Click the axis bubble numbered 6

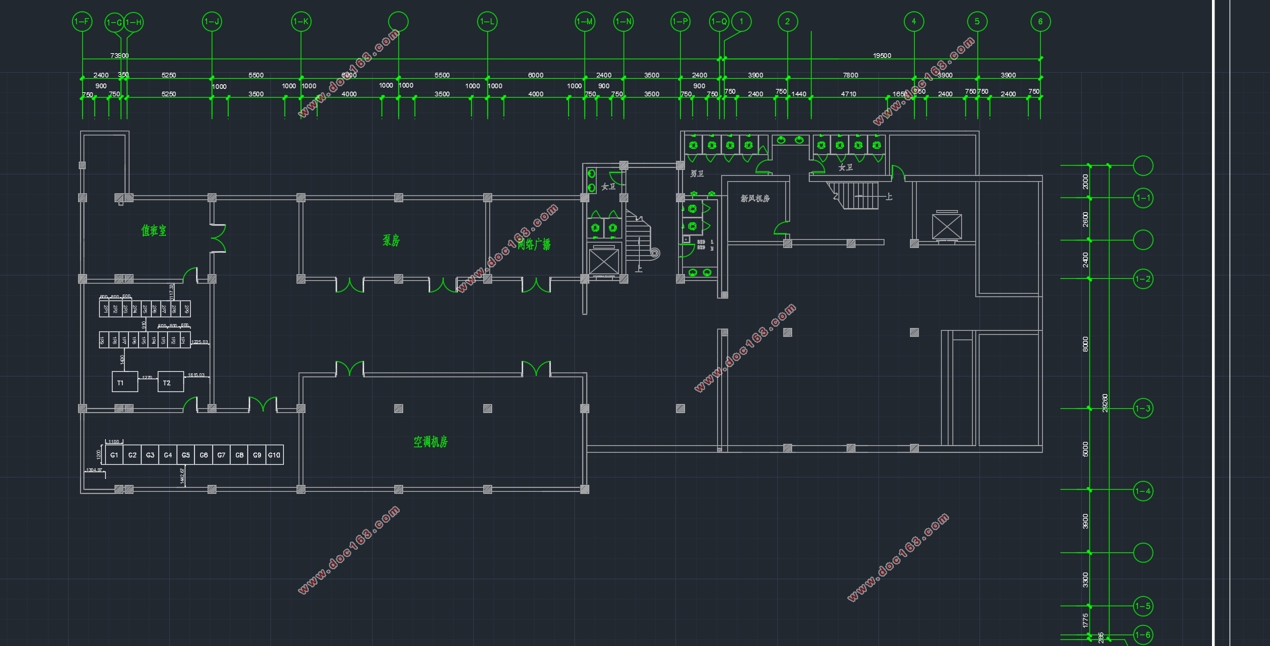1040,22
